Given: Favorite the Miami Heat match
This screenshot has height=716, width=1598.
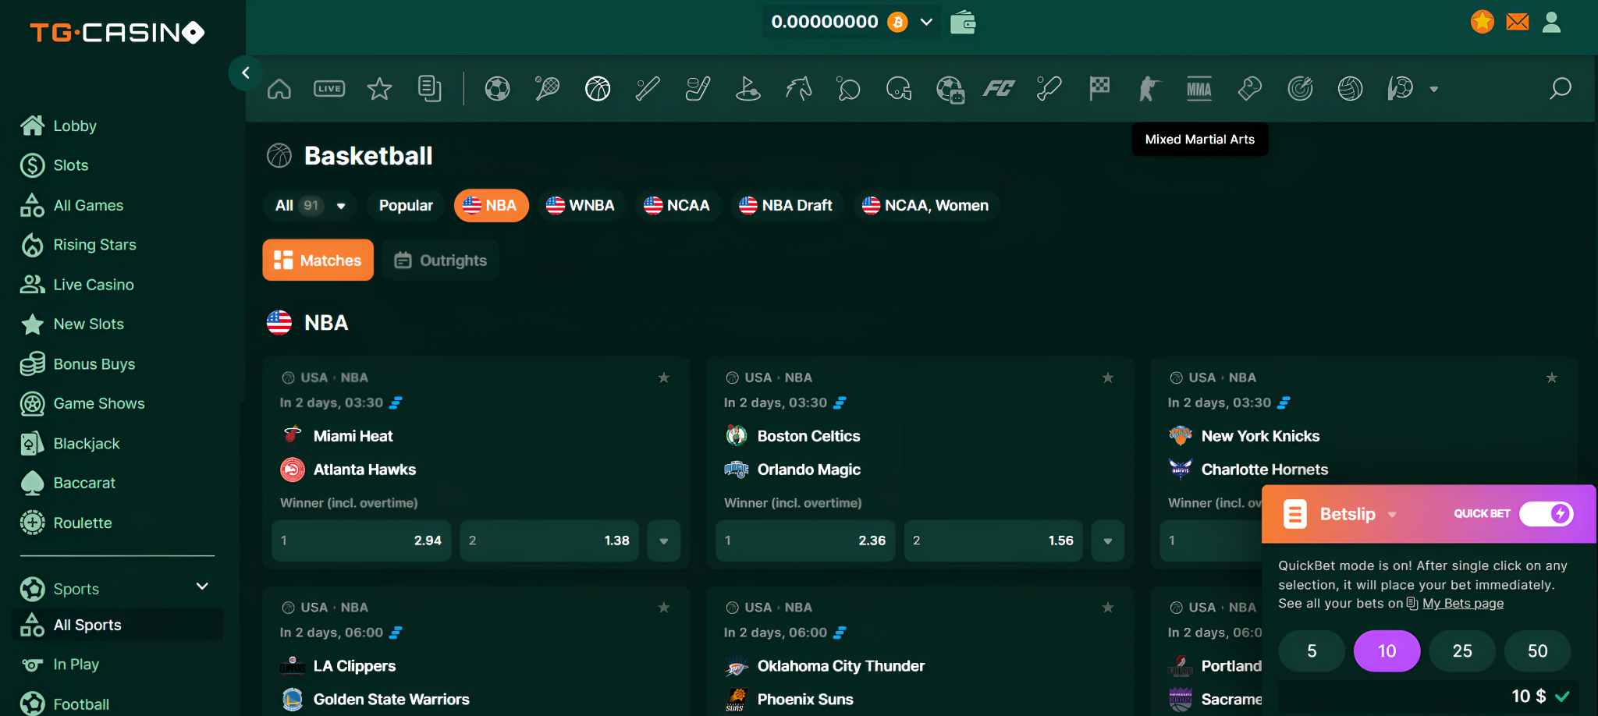Looking at the screenshot, I should click(664, 377).
